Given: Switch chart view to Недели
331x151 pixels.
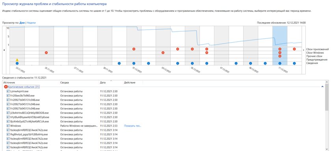Looking at the screenshot, I should 31,22.
